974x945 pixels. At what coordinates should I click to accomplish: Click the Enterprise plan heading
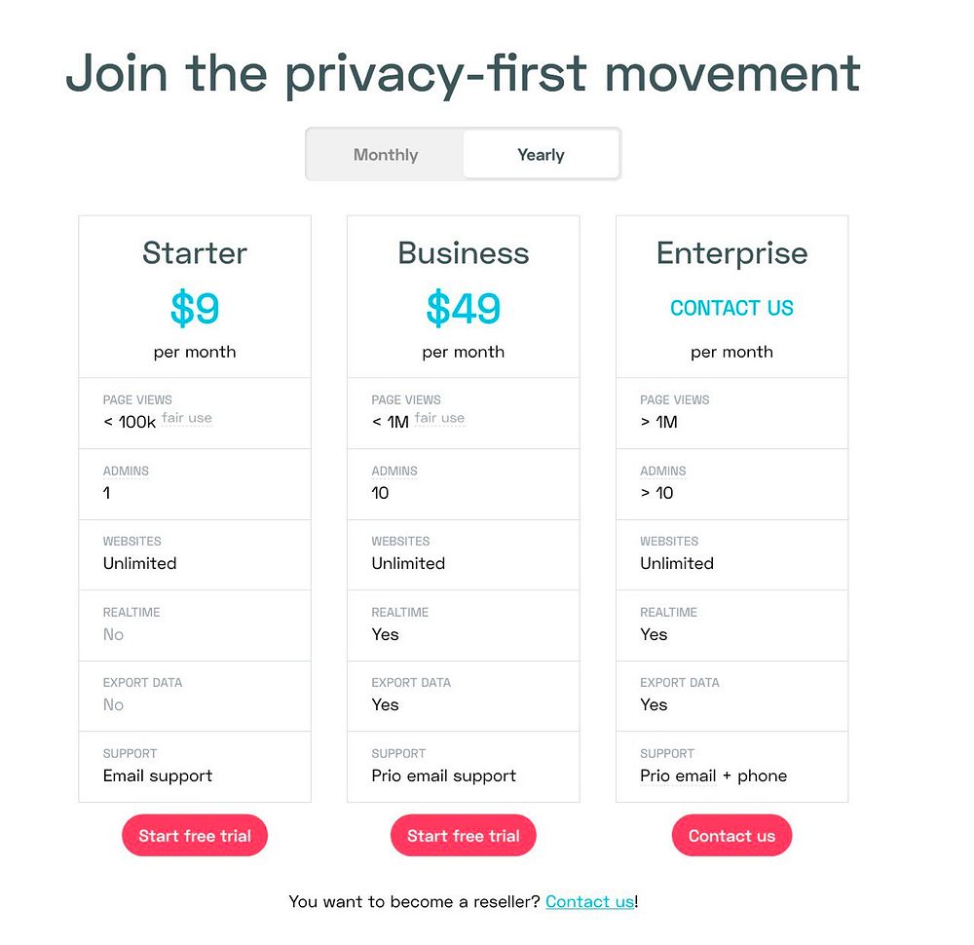pyautogui.click(x=731, y=253)
